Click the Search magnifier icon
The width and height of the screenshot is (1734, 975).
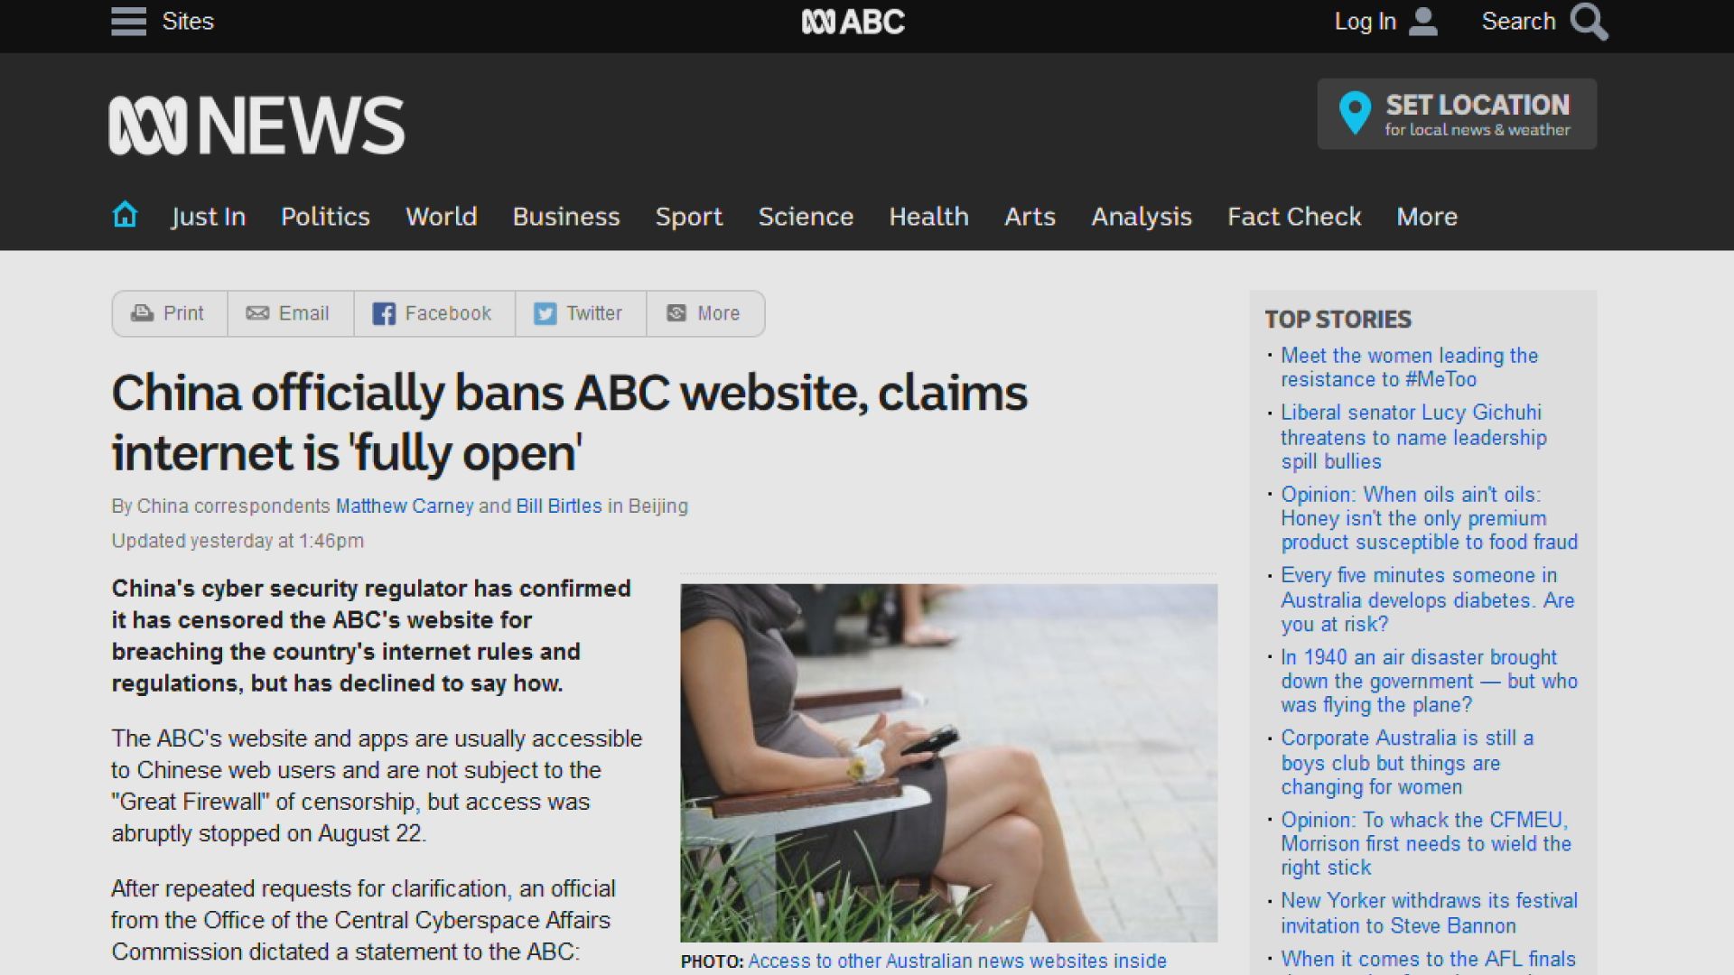1589,22
